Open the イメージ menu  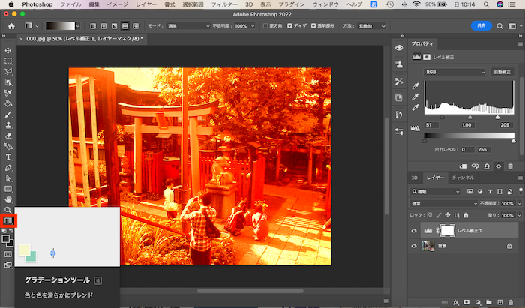point(118,4)
